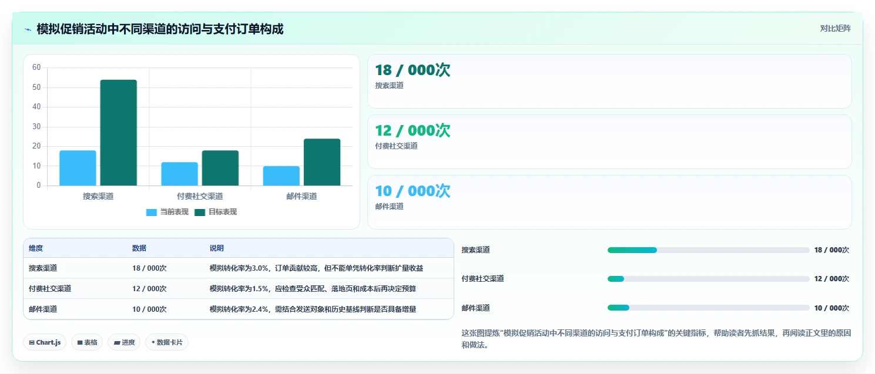
Task: Click the light blue bar for 付费社交渠道
Action: tap(179, 174)
